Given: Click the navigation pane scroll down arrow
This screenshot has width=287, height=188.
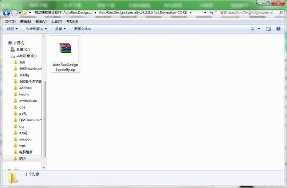Looking at the screenshot, I should click(44, 168).
